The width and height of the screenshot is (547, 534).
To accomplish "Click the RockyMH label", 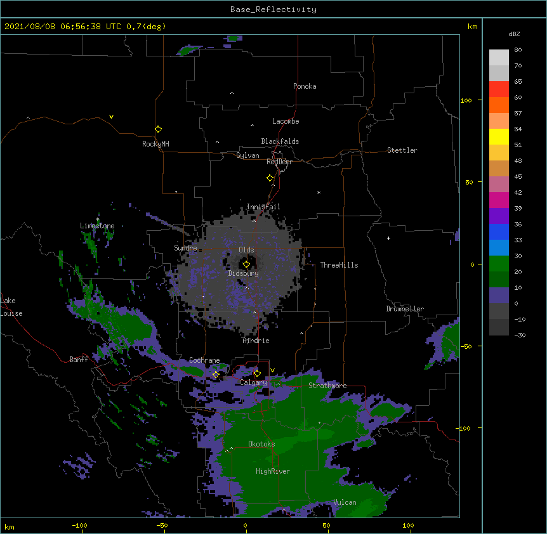I will point(155,143).
